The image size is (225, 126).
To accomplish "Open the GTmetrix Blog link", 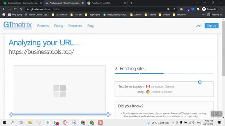I will coord(90,26).
